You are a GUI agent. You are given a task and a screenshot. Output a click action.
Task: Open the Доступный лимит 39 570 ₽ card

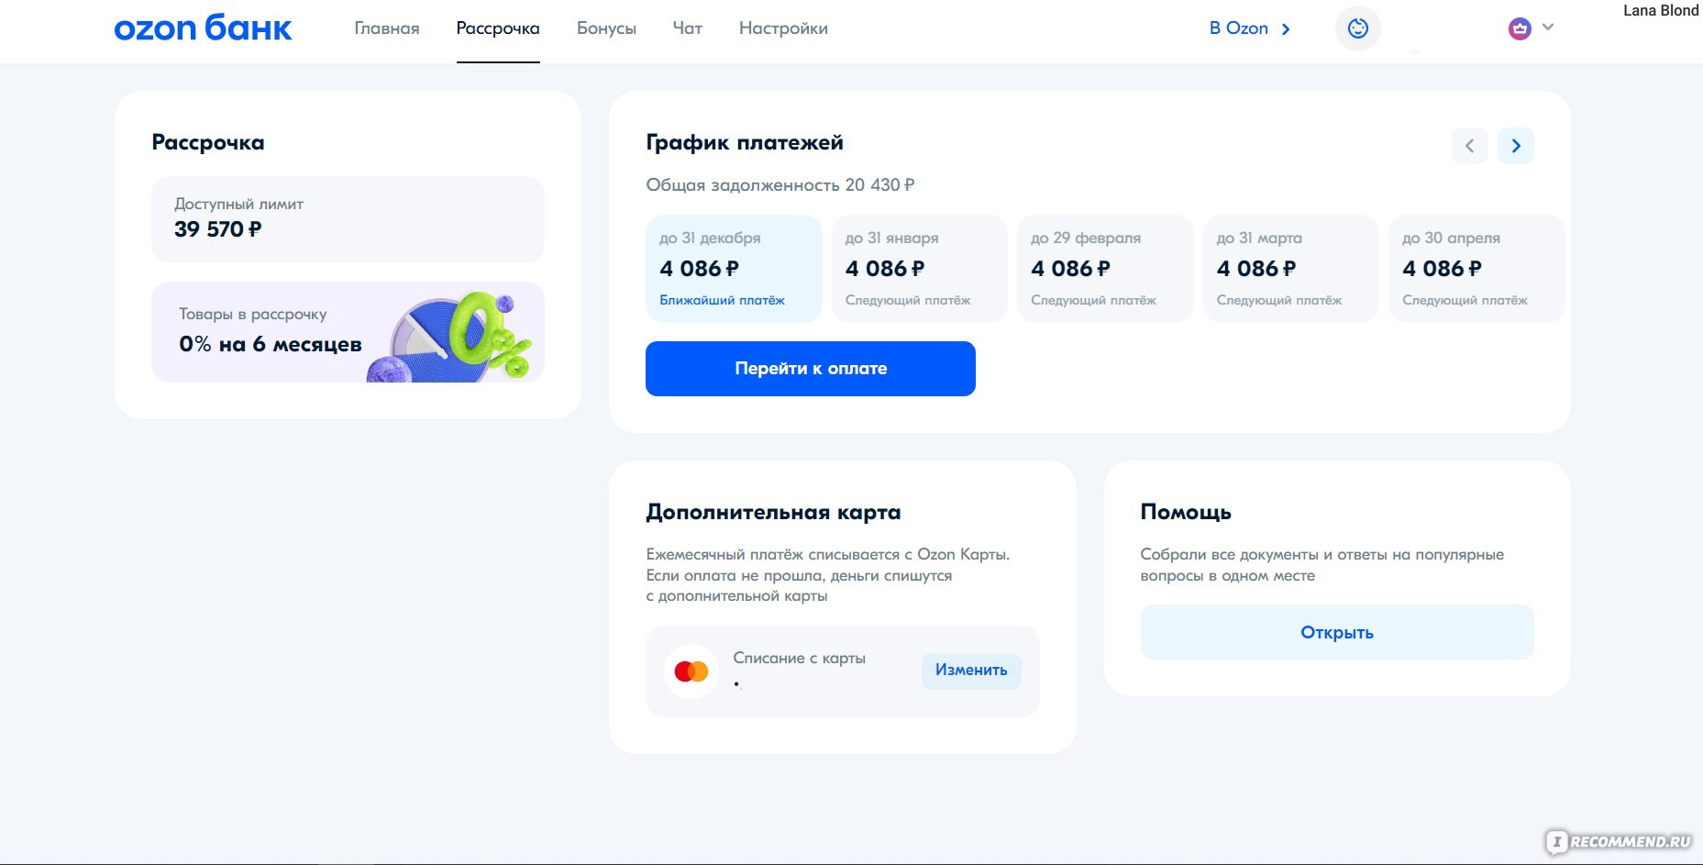348,219
